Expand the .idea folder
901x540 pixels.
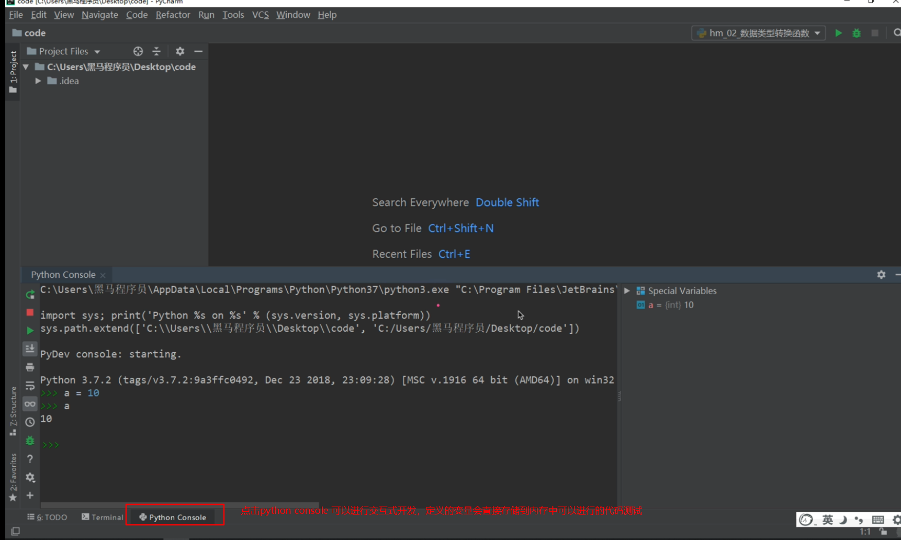(38, 81)
